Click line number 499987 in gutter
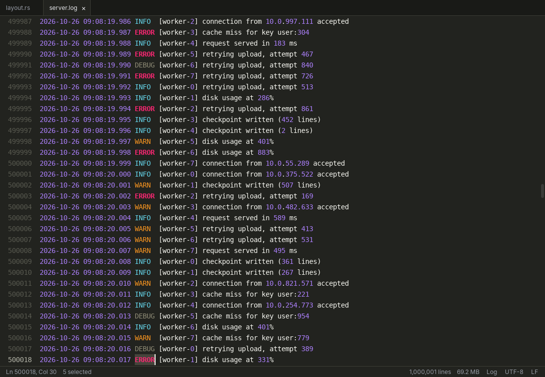545x377 pixels. click(x=20, y=21)
